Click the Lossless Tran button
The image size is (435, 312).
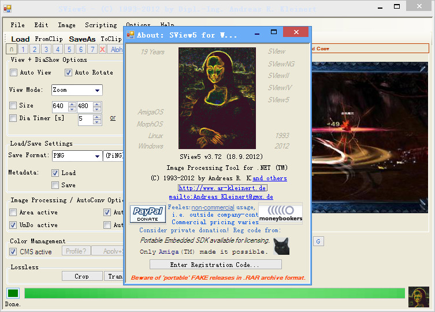pyautogui.click(x=114, y=277)
